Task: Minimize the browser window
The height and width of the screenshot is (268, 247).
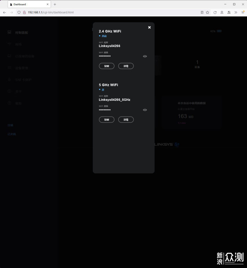Action: (225, 4)
